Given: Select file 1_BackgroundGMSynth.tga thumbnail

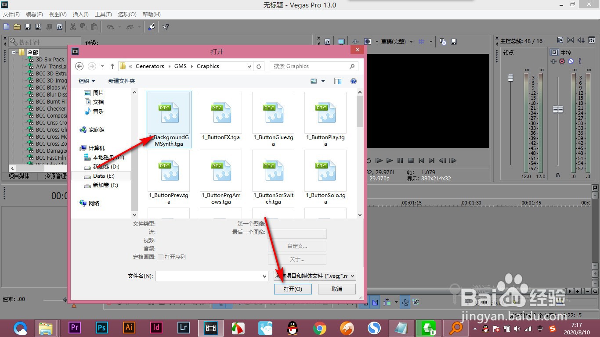Looking at the screenshot, I should click(169, 119).
